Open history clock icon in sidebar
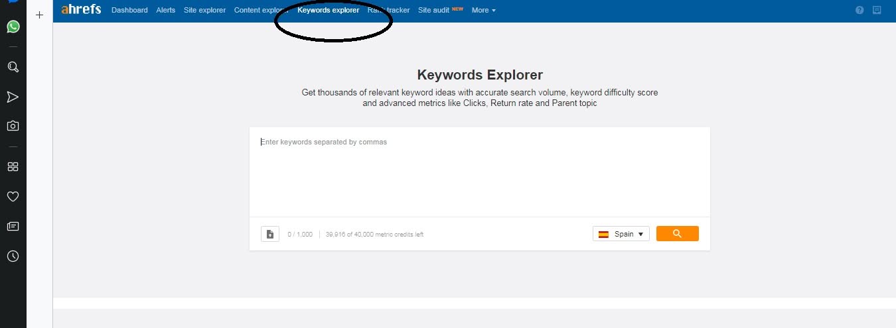Screen dimensions: 896x328 pos(13,256)
